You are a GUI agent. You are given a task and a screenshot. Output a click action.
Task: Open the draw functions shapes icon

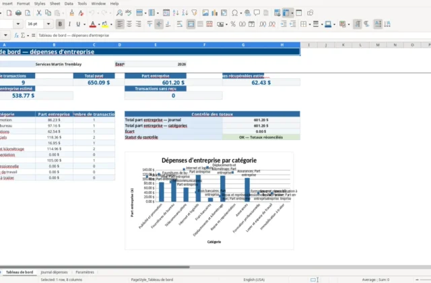click(x=310, y=13)
